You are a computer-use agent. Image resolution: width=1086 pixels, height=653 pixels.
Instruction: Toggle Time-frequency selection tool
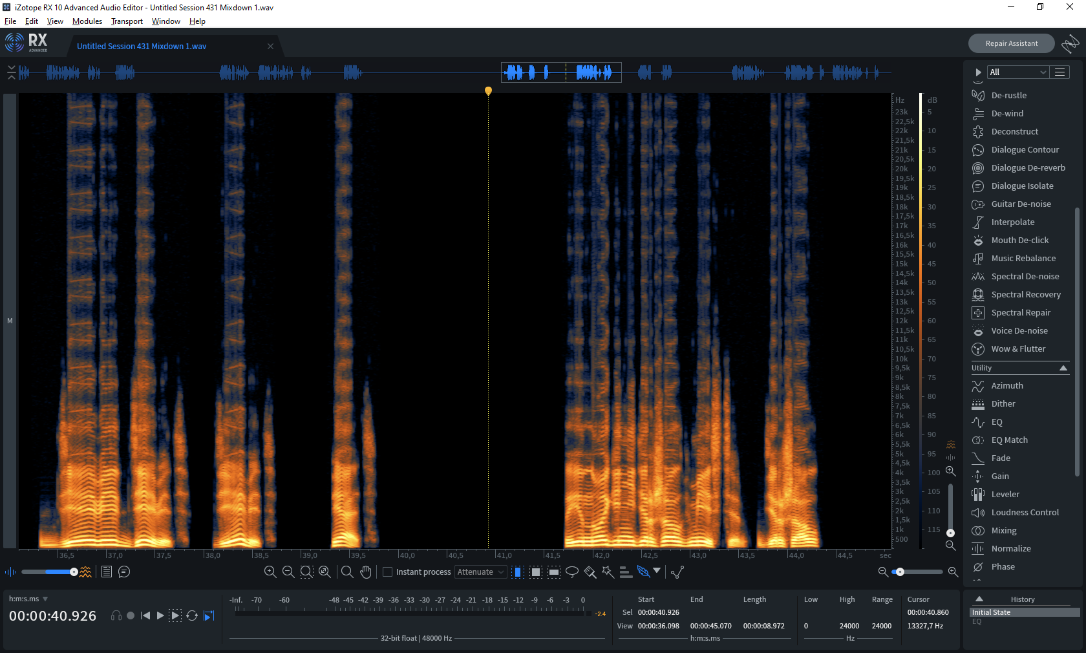(x=536, y=572)
